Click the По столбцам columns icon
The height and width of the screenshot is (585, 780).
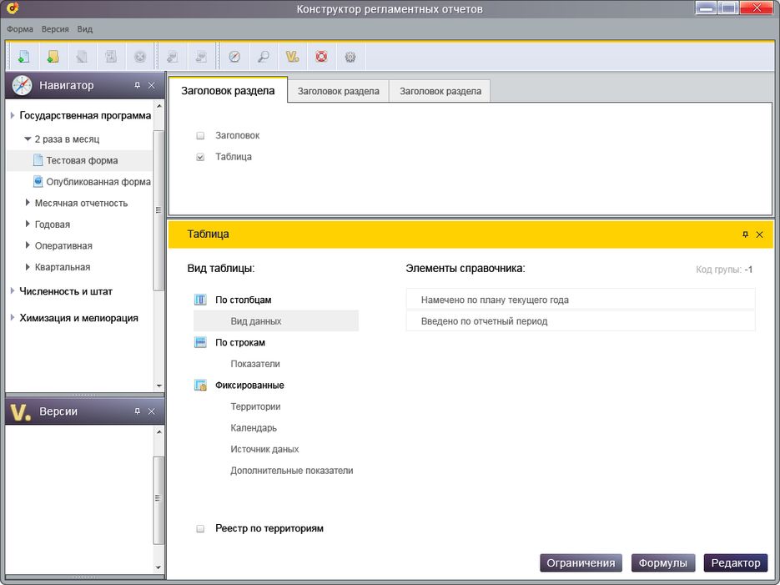(200, 300)
